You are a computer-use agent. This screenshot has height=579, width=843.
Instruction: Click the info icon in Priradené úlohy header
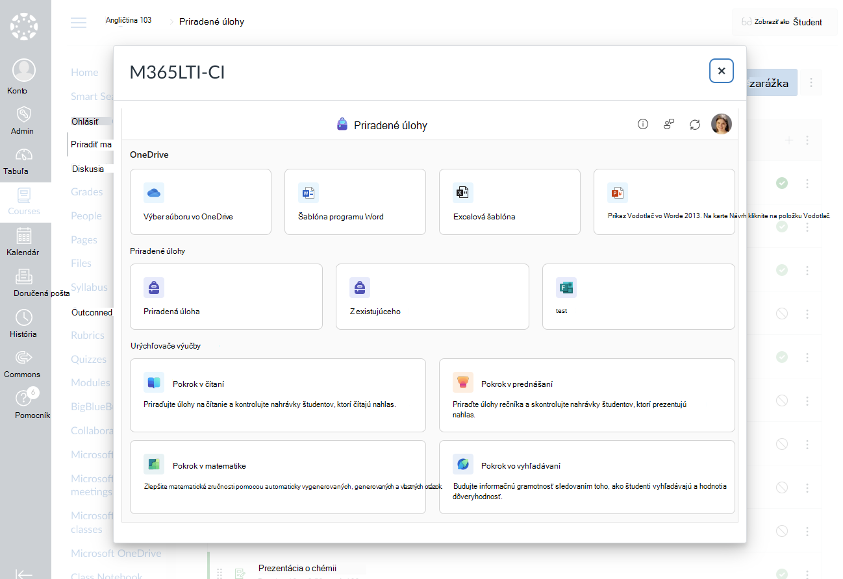pos(643,124)
